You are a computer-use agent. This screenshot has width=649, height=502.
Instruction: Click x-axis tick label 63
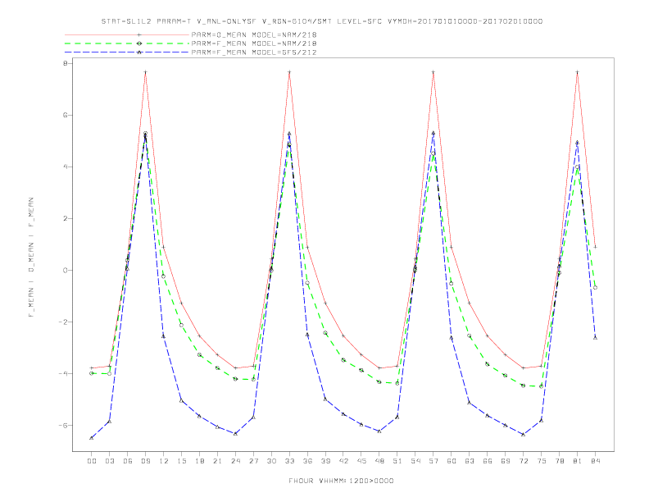tap(470, 461)
